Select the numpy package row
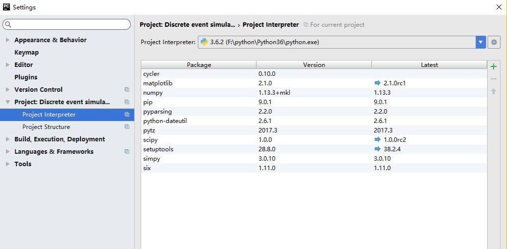507x249 pixels. (x=314, y=93)
